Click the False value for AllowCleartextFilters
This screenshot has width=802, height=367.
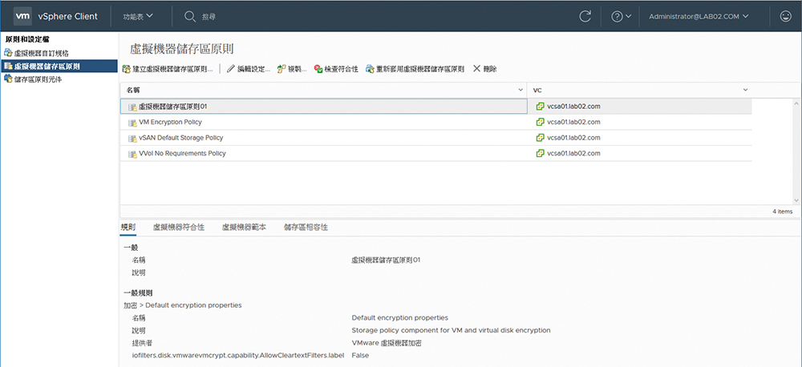(x=360, y=355)
